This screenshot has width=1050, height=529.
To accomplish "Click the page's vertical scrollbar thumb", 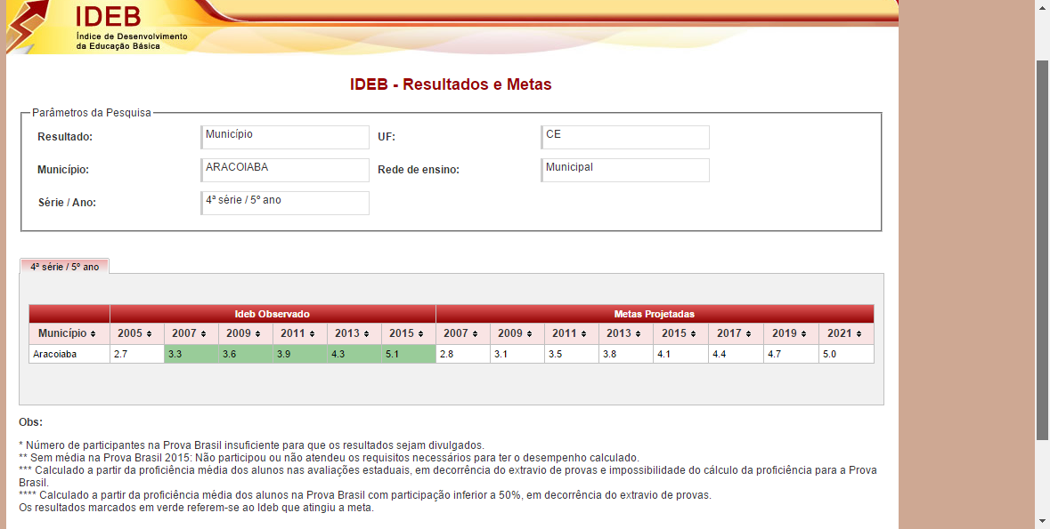I will [x=1042, y=250].
